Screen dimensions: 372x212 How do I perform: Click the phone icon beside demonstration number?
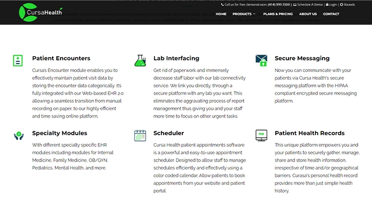pyautogui.click(x=222, y=4)
